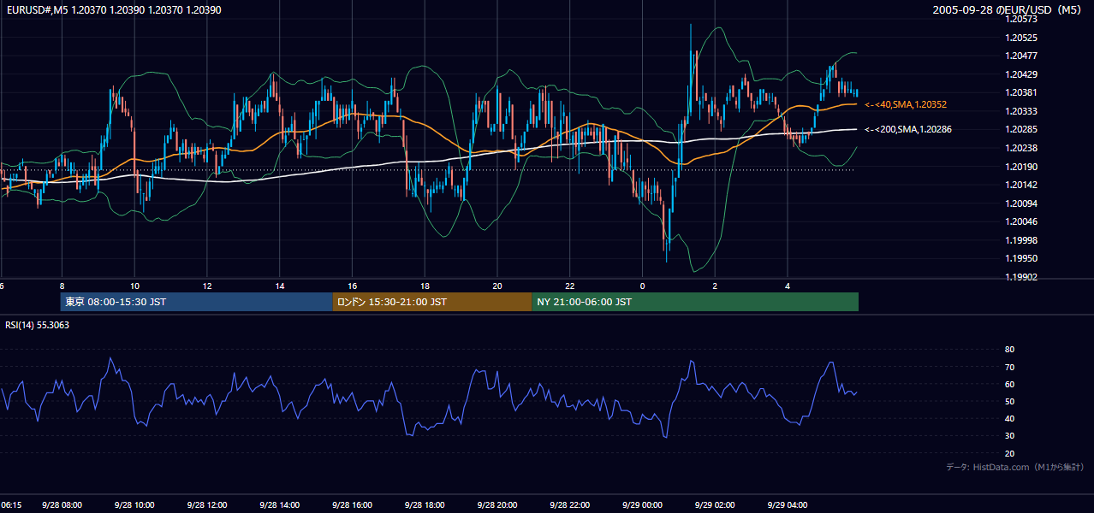Click price axis value 1.20429

(x=1021, y=74)
